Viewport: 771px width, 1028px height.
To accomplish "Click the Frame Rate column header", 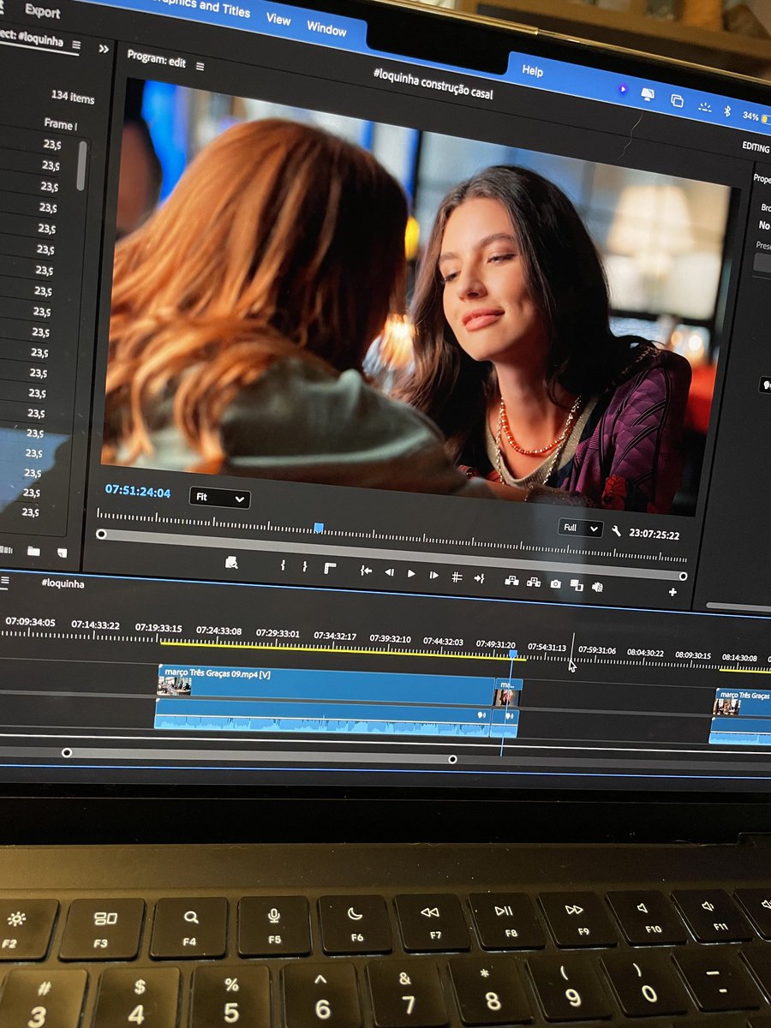I will pyautogui.click(x=60, y=124).
